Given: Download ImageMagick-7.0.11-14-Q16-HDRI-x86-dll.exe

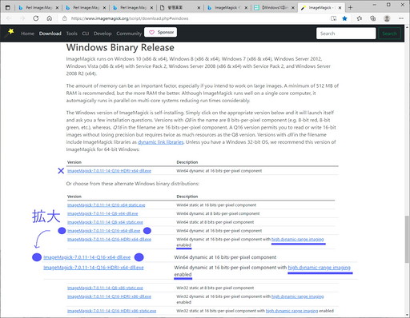Looking at the screenshot, I should point(109,296).
